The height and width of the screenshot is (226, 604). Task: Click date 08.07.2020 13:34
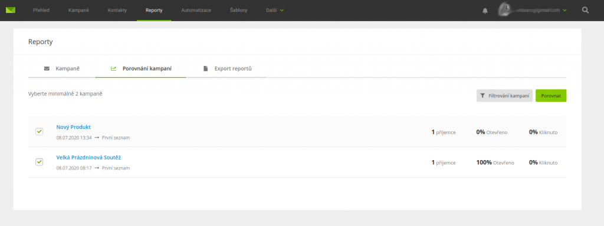[74, 138]
